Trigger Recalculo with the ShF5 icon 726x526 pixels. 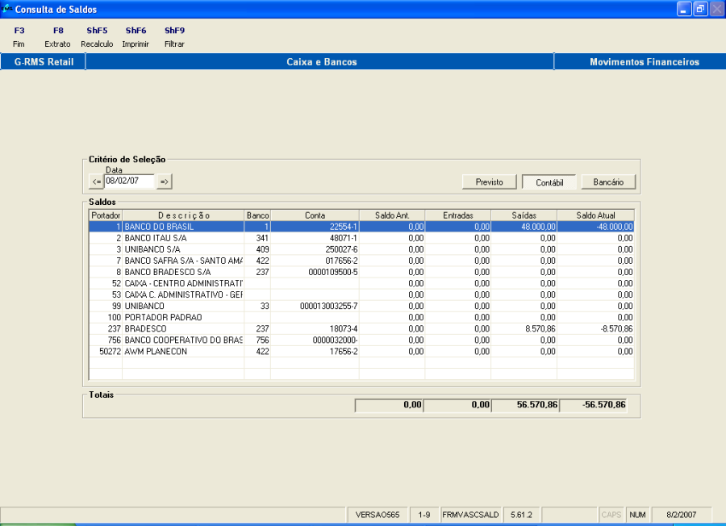(x=96, y=36)
